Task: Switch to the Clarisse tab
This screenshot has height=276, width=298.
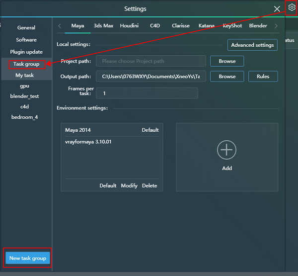Action: 181,26
